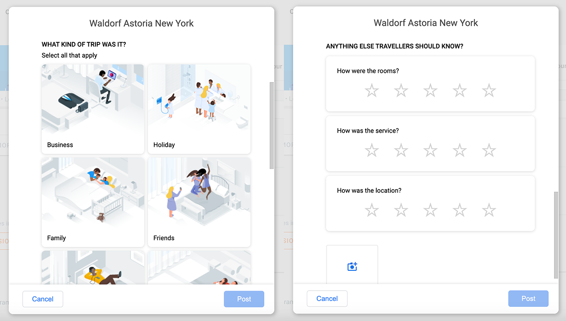Screen dimensions: 566x321
Task: Give the service five stars
Action: click(x=489, y=151)
